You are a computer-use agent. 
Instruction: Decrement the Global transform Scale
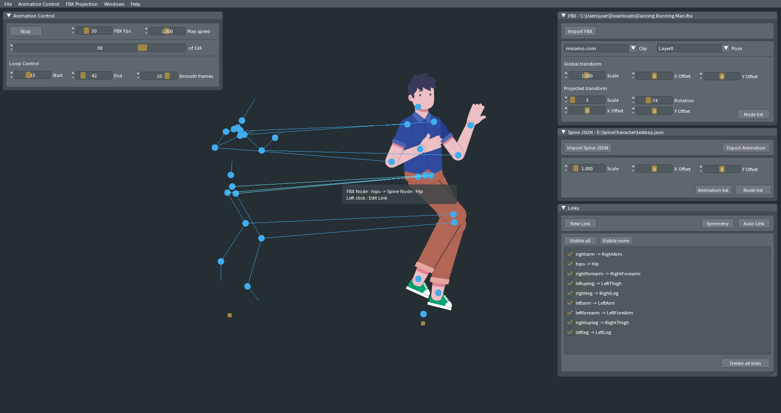click(x=566, y=77)
